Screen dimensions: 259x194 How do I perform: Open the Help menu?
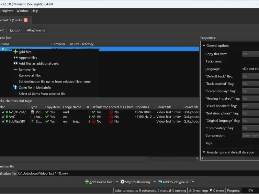[35, 11]
